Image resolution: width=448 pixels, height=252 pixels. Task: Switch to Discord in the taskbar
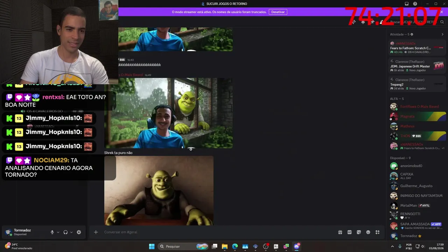coord(297,246)
